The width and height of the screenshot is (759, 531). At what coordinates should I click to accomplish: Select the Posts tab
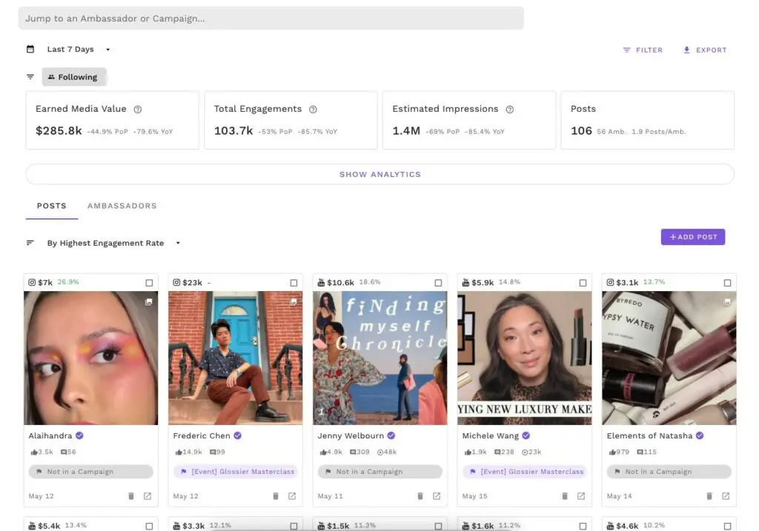[x=52, y=206]
